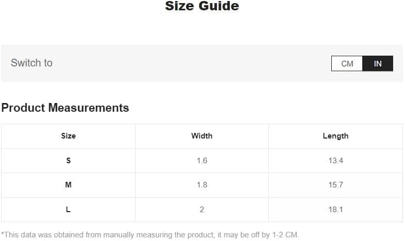Image resolution: width=405 pixels, height=241 pixels.
Task: Click the 18.1 length value
Action: point(335,209)
